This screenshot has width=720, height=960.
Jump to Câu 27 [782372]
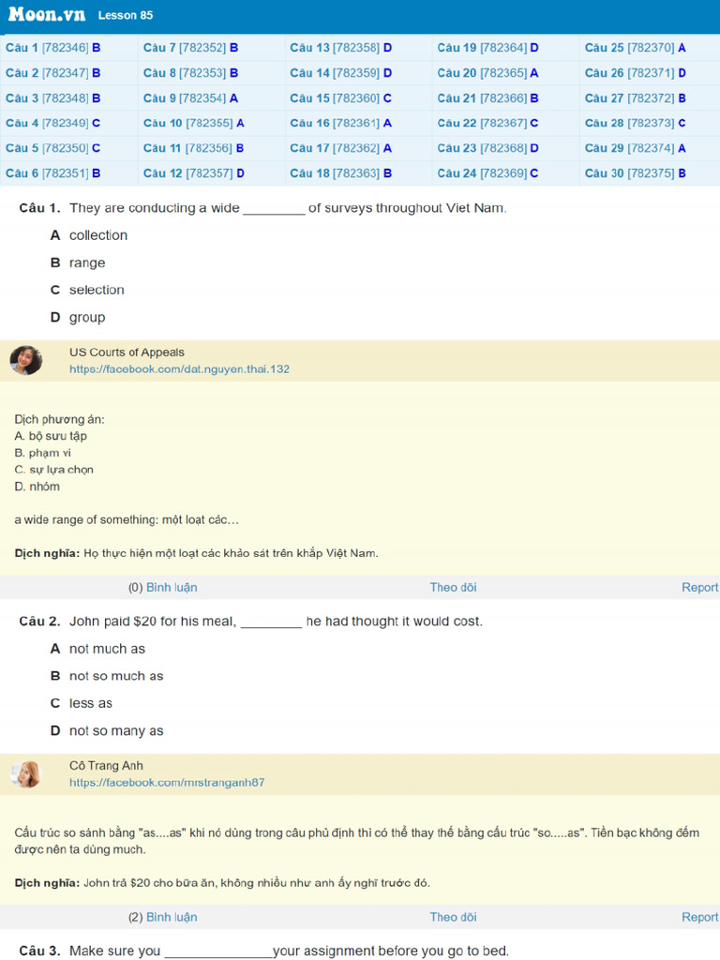click(x=636, y=97)
